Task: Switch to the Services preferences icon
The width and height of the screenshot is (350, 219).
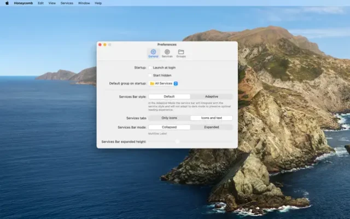Action: click(167, 52)
